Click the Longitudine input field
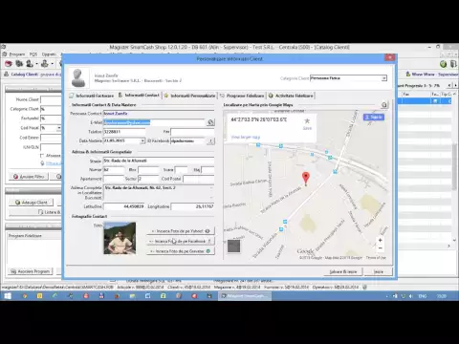 click(x=192, y=206)
